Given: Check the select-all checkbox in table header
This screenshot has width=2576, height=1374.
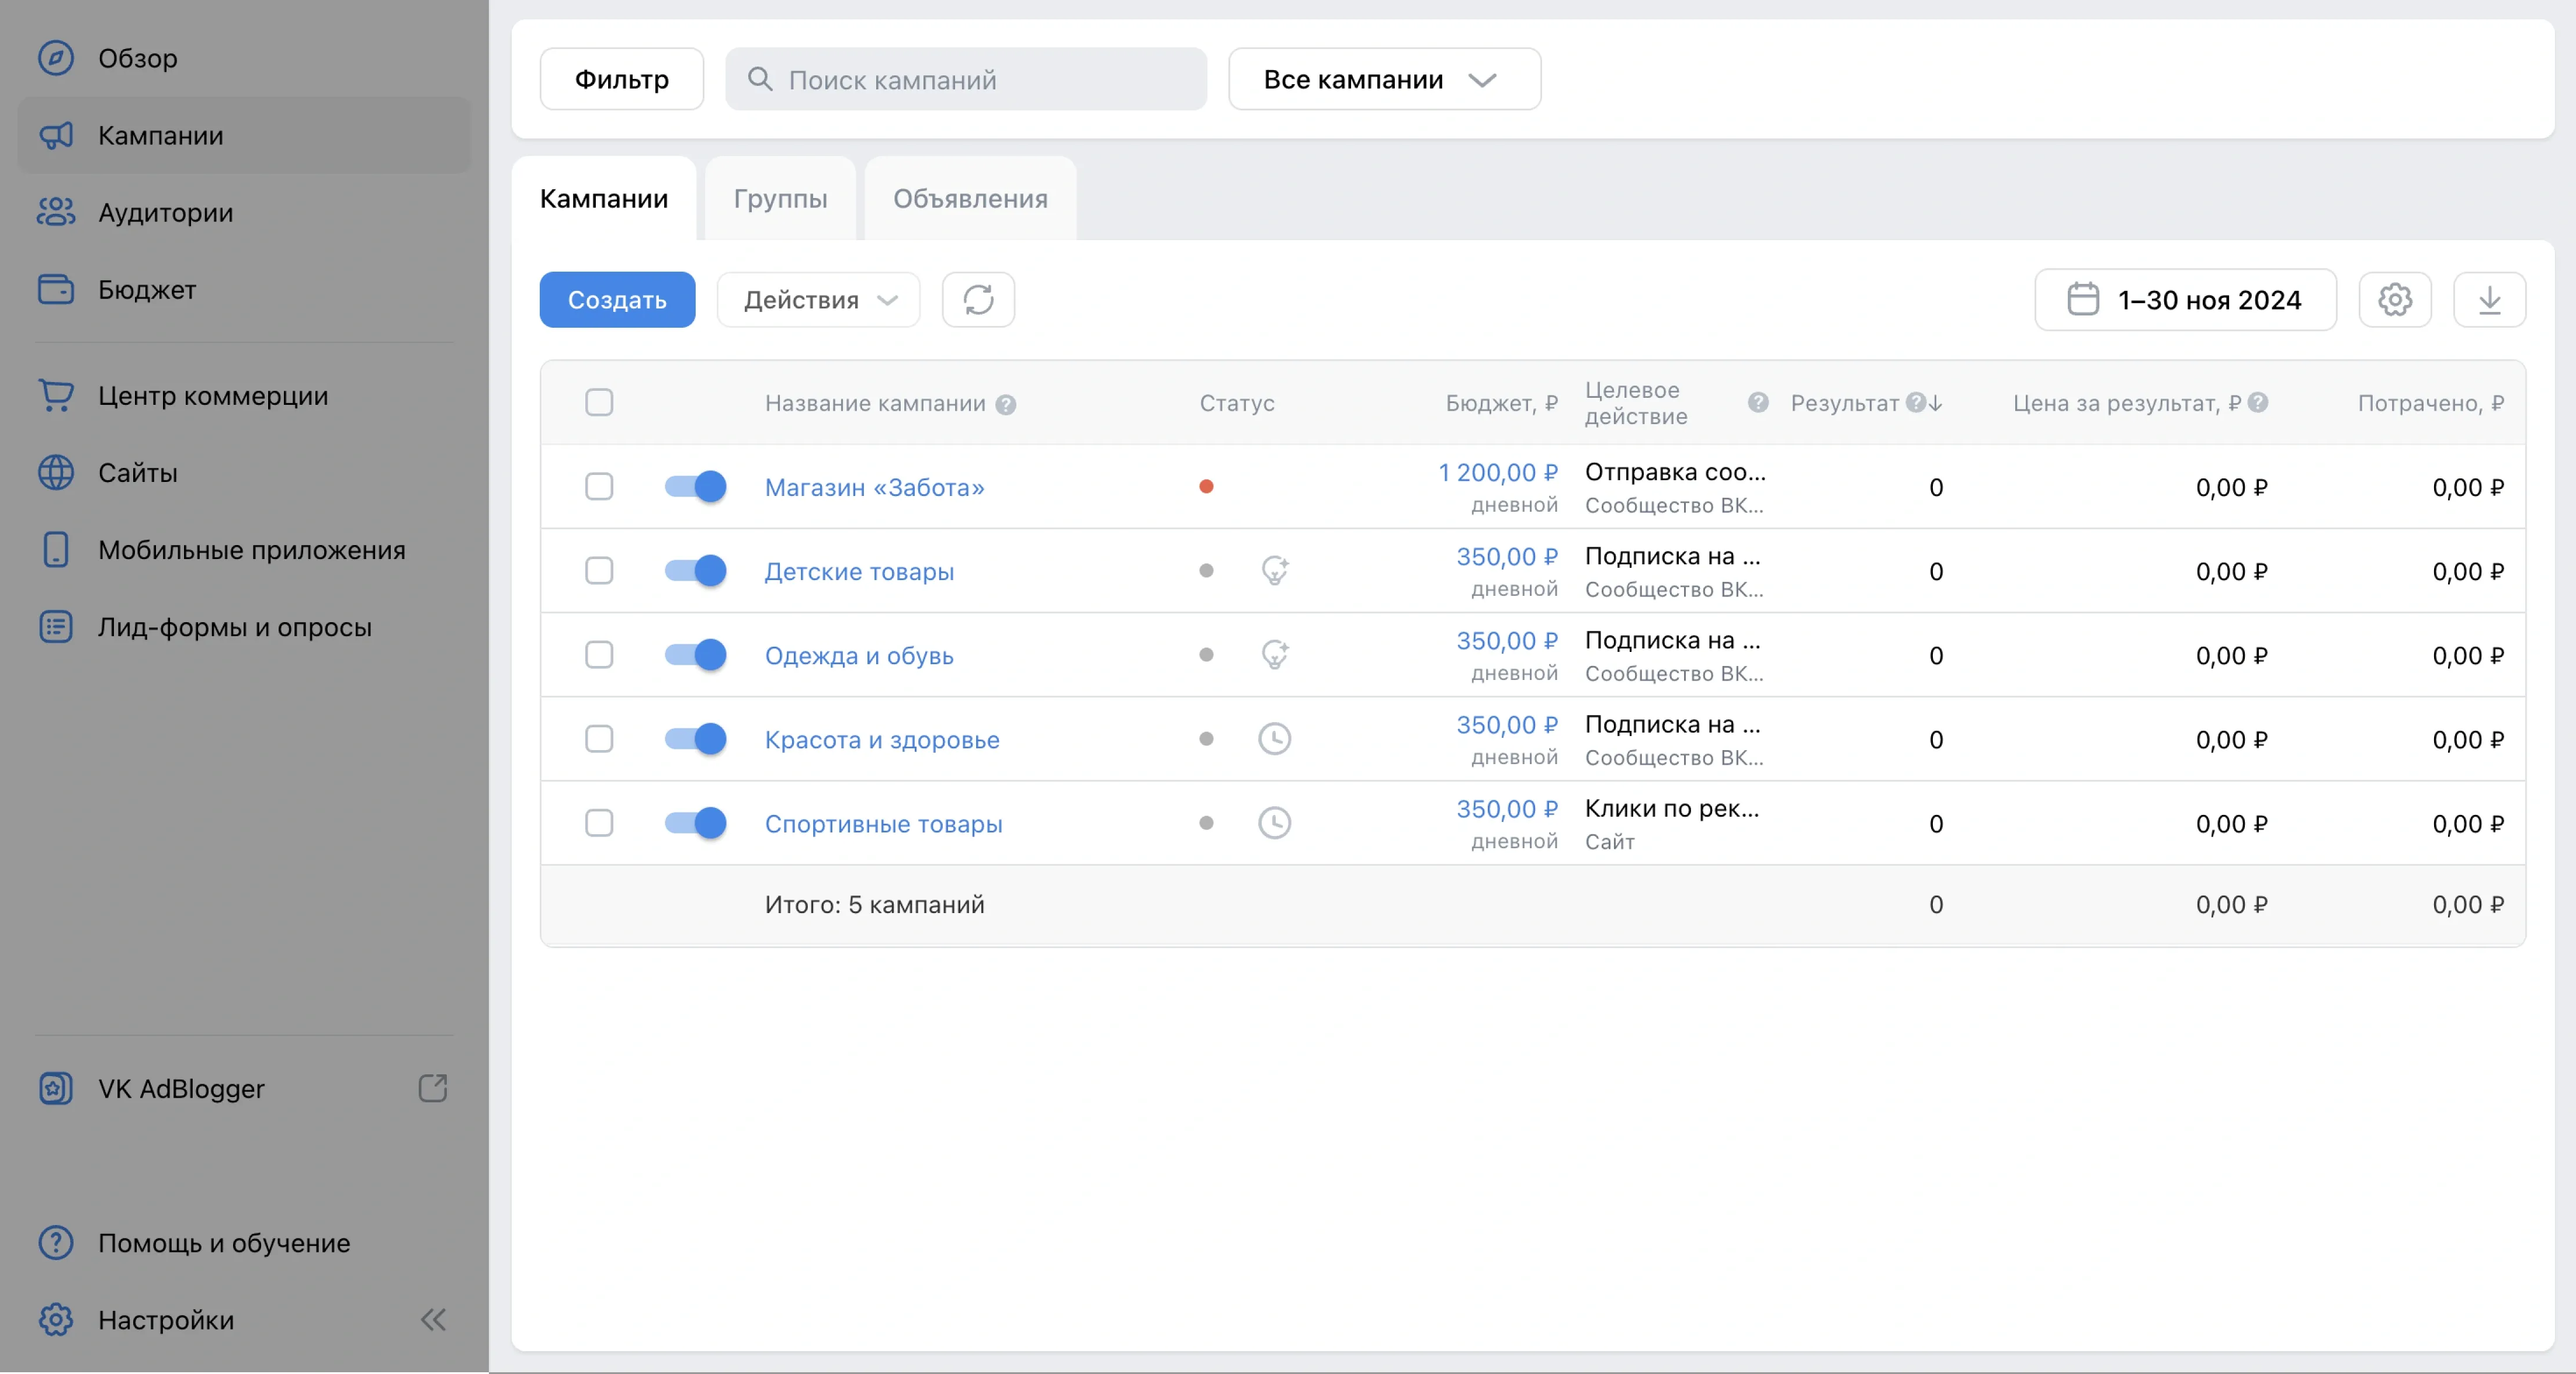Looking at the screenshot, I should [x=599, y=402].
